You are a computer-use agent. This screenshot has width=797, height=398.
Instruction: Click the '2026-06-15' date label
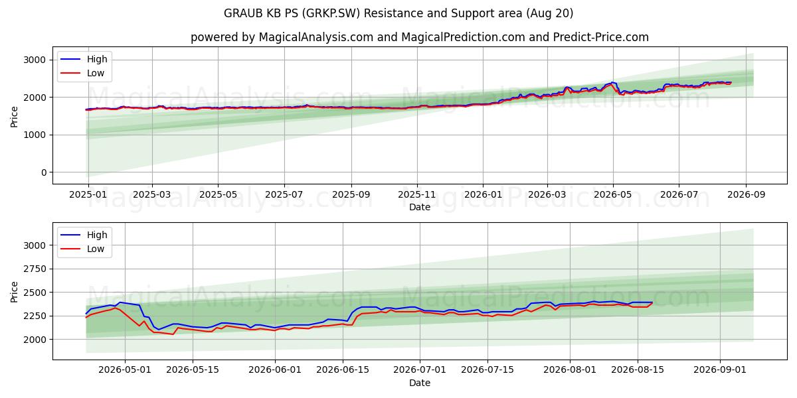(343, 370)
